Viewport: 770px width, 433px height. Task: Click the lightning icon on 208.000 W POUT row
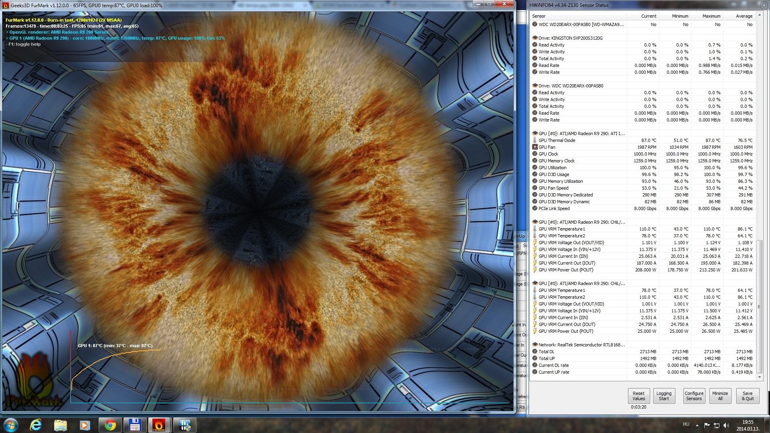(x=535, y=270)
